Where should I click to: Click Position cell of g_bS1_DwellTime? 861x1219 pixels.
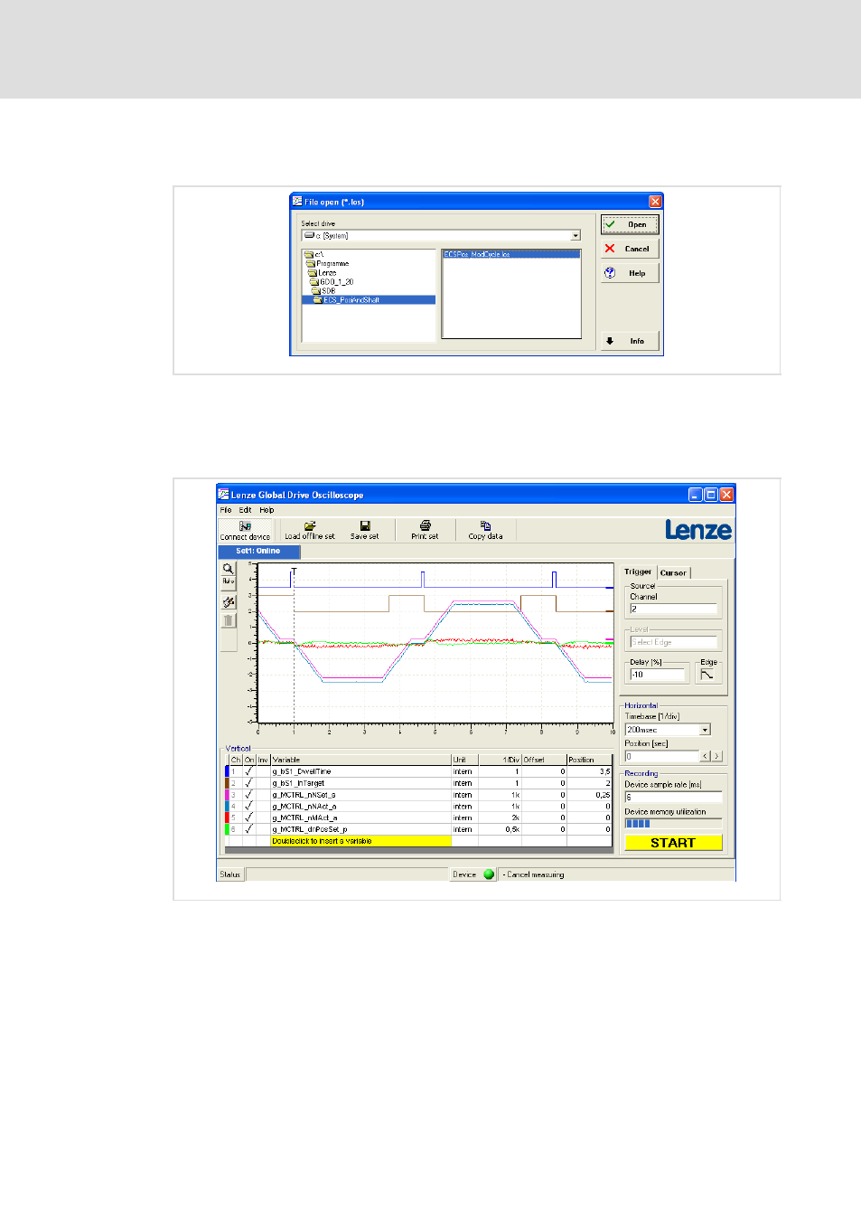[589, 771]
